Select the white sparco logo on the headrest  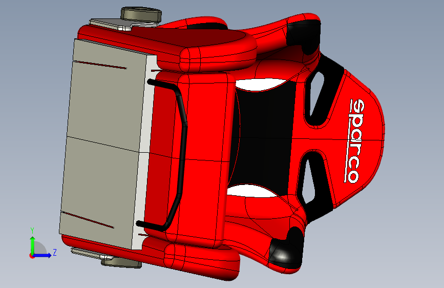354,141
